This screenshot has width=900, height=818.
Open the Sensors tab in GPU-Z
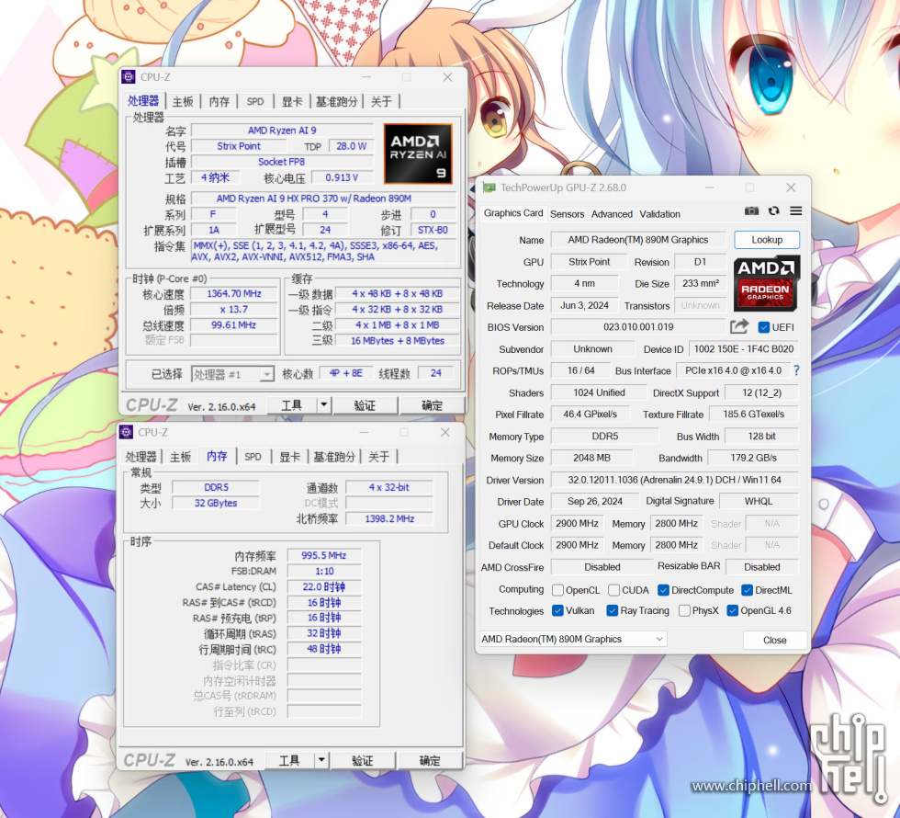[x=568, y=213]
